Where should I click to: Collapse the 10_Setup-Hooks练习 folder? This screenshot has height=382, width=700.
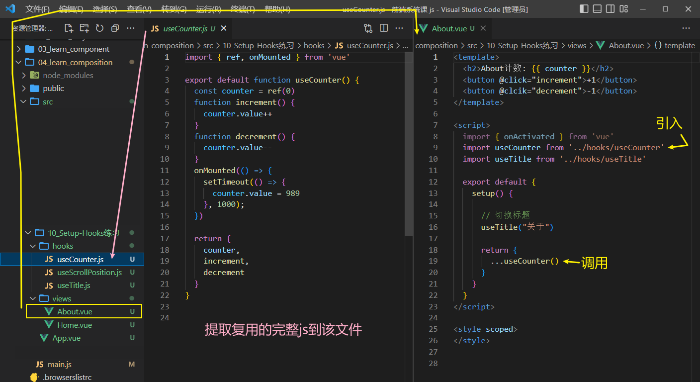coord(28,233)
